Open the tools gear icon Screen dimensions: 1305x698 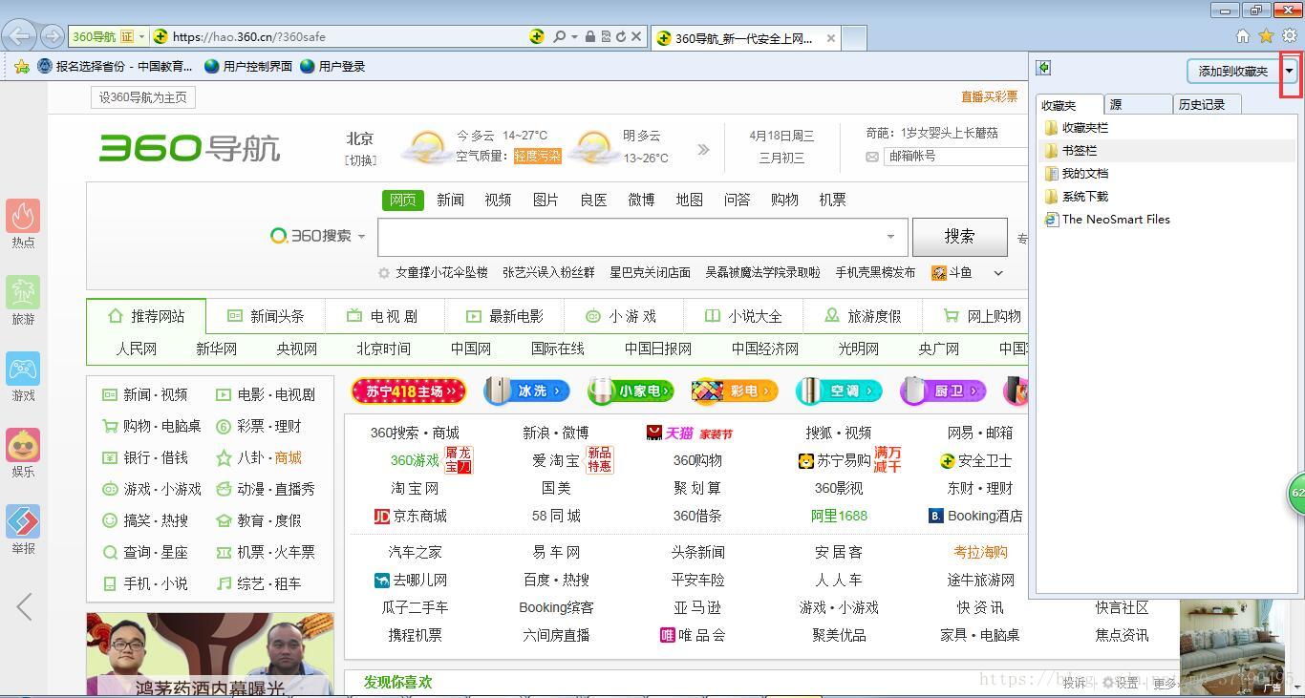(1289, 35)
